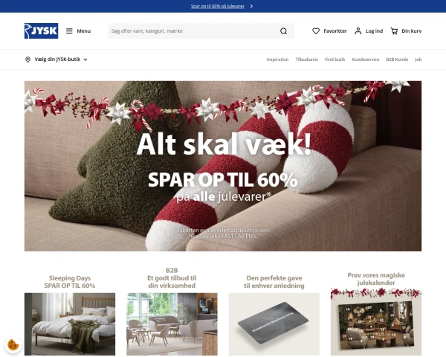This screenshot has height=357, width=446.
Task: Open the Inspiration menu item
Action: 277,59
